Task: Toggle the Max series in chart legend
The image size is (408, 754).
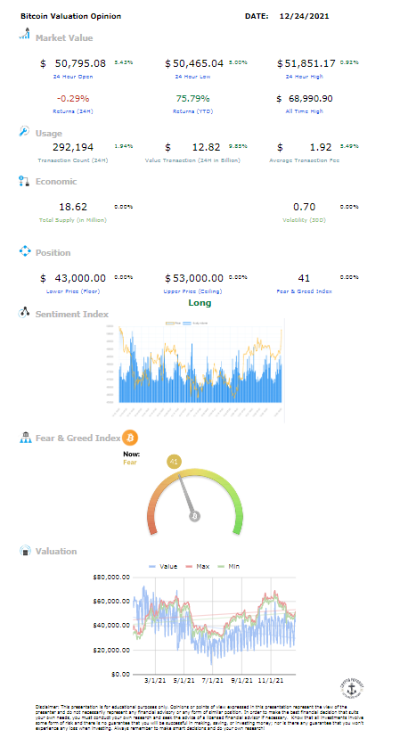Action: point(198,567)
